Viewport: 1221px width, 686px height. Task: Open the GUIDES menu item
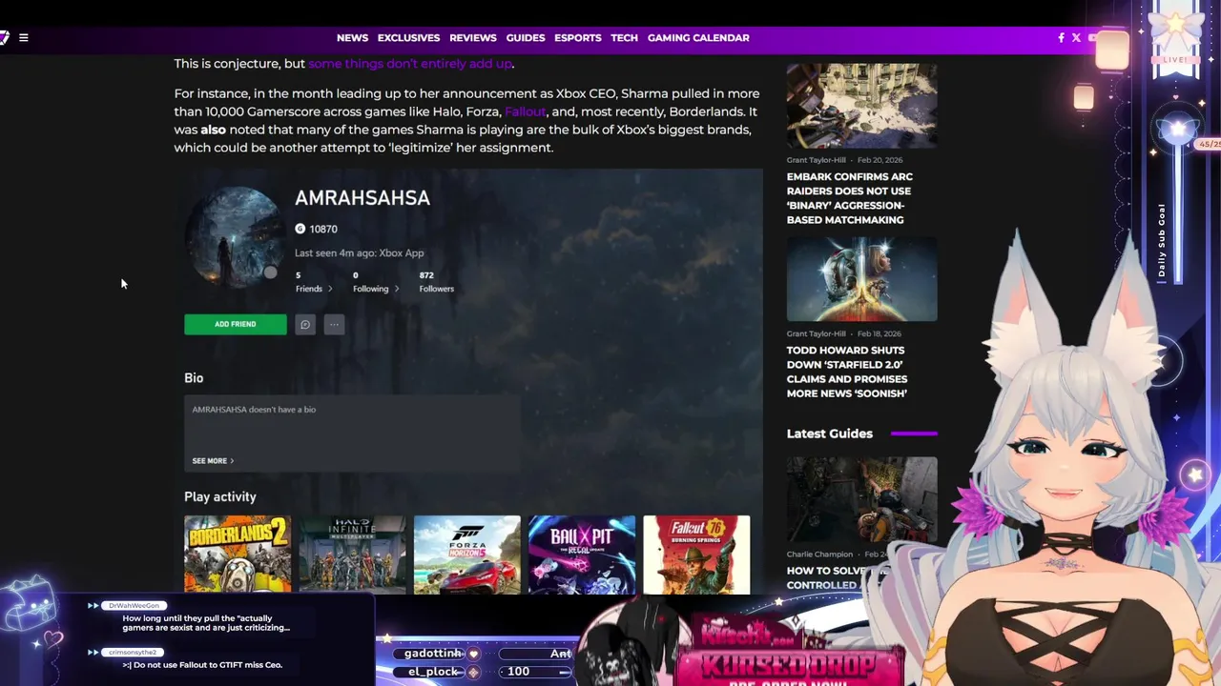coord(526,38)
